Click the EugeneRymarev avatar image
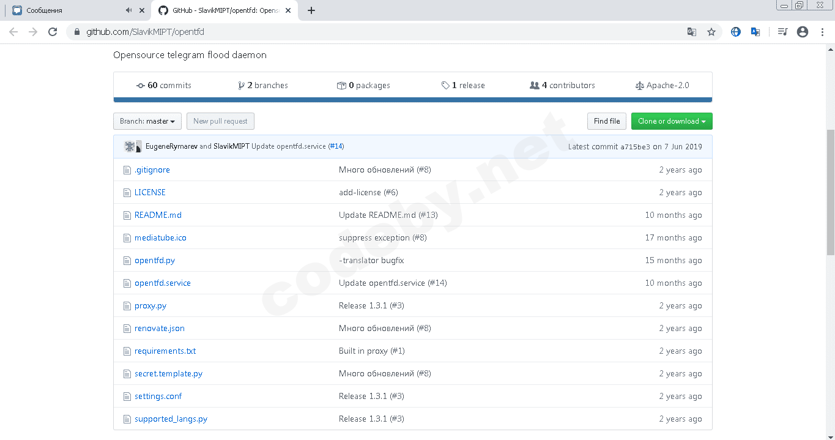 [x=130, y=146]
